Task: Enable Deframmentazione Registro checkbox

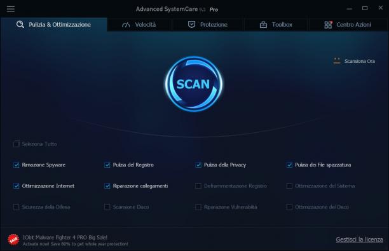Action: [198, 186]
